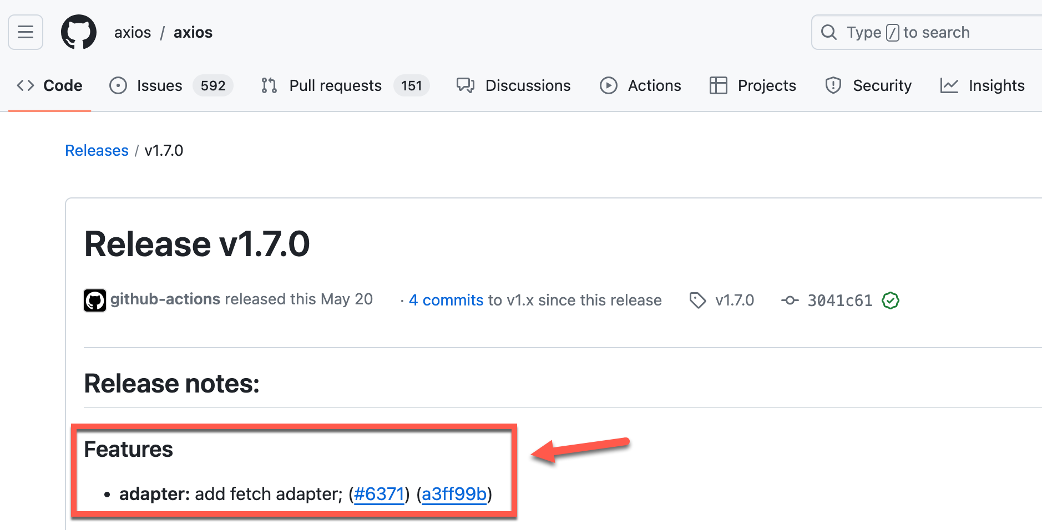Open the axios owner profile link

click(x=133, y=33)
